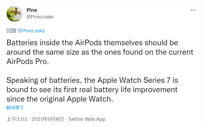Open the blue @PineLeaks reply mention link

31,31
